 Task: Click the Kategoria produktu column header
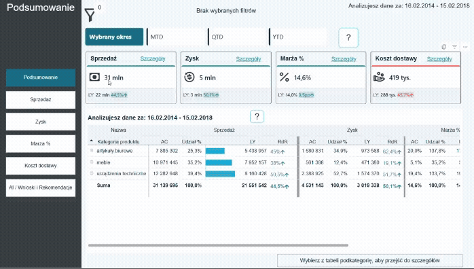click(118, 141)
